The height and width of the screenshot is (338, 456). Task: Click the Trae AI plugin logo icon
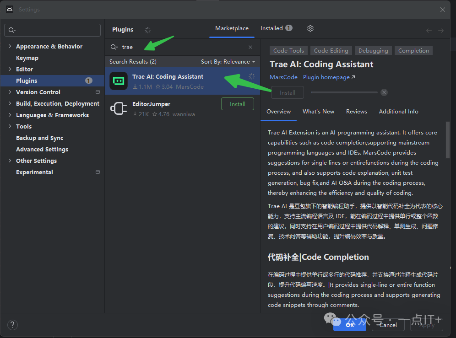coord(119,81)
